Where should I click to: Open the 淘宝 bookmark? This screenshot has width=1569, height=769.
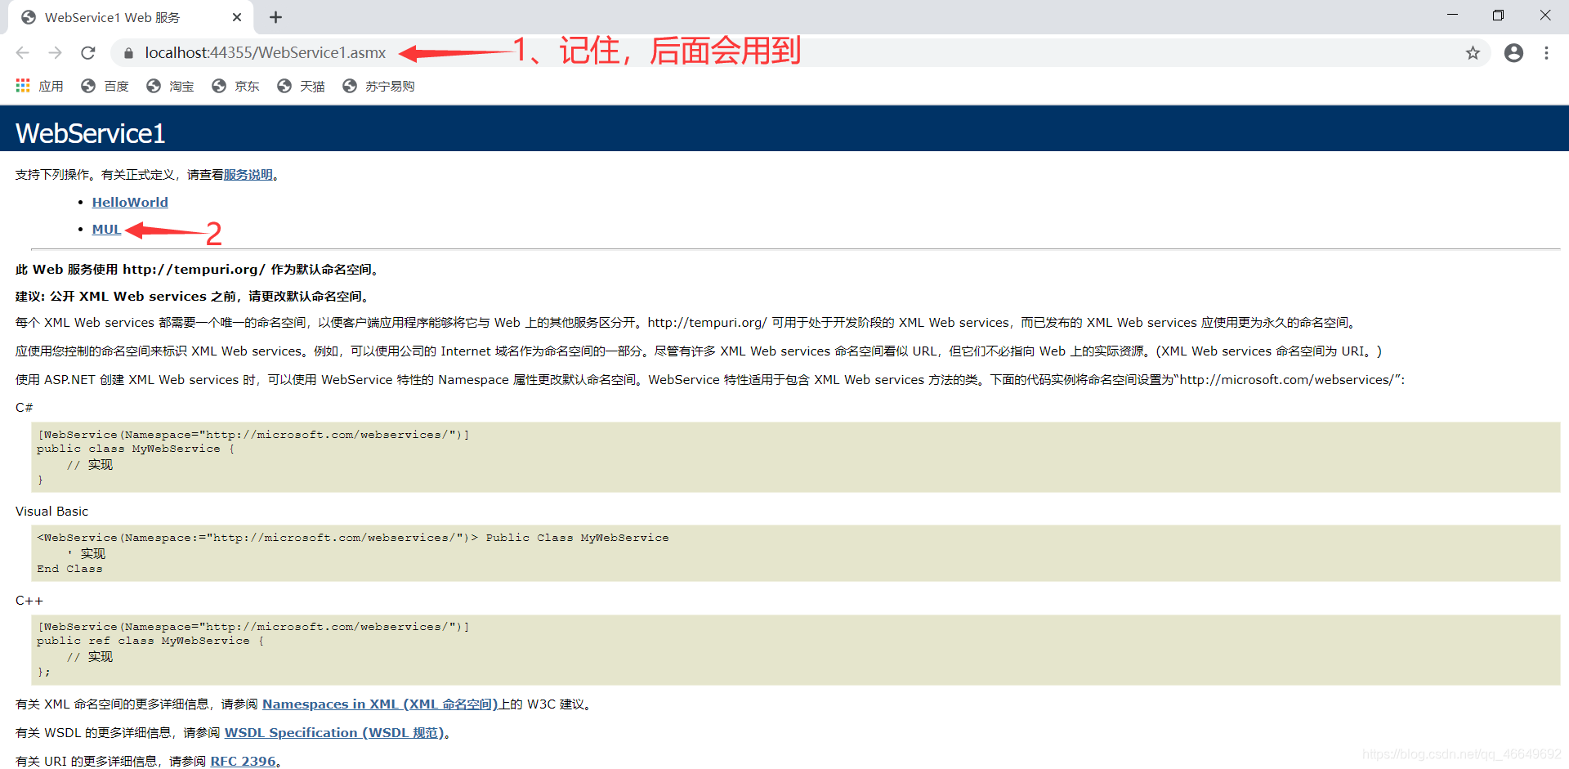pyautogui.click(x=170, y=86)
